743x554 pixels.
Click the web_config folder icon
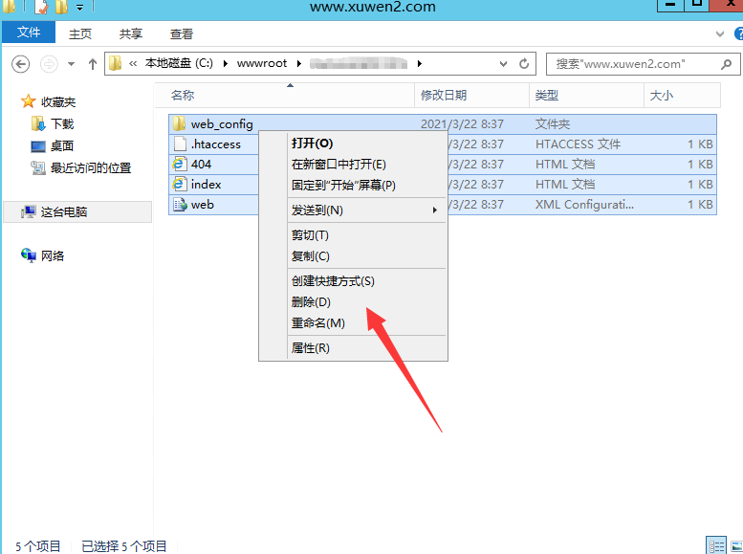(178, 123)
